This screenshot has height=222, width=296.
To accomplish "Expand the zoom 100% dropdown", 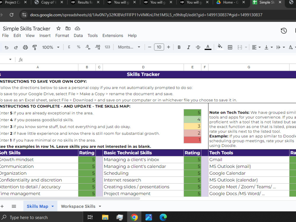I will [51, 47].
